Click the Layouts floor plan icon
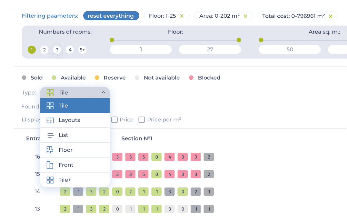Screen dimensions: 347x223 pos(50,120)
